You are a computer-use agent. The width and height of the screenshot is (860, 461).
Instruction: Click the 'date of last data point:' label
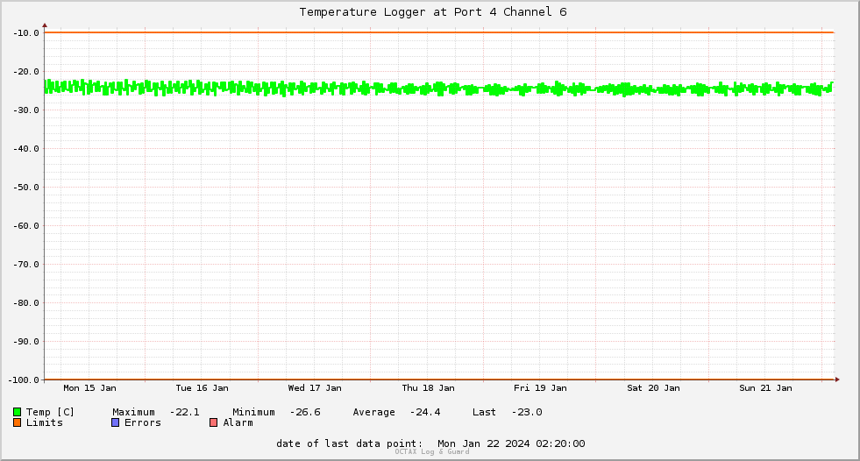[x=350, y=443]
